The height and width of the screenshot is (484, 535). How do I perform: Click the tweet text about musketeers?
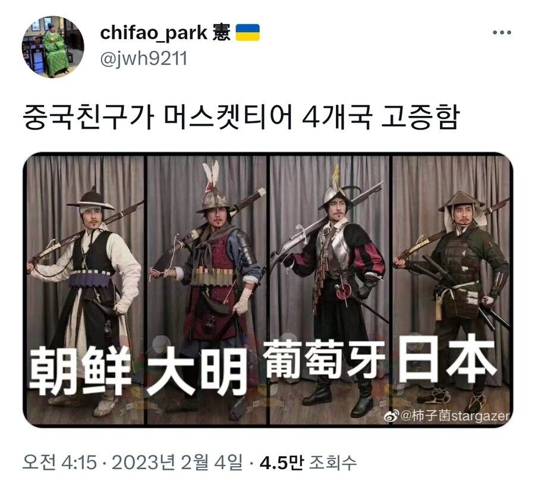241,117
